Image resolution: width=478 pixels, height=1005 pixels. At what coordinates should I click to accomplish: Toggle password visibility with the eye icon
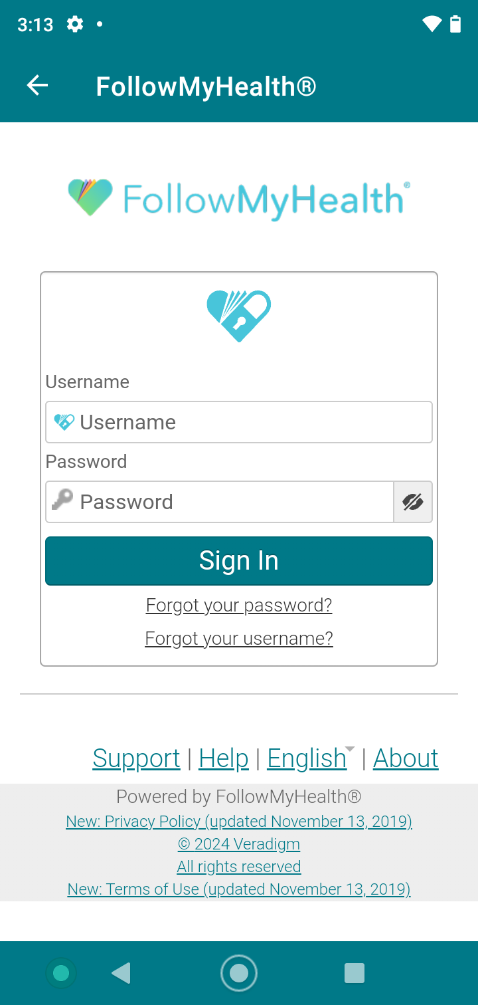coord(413,502)
